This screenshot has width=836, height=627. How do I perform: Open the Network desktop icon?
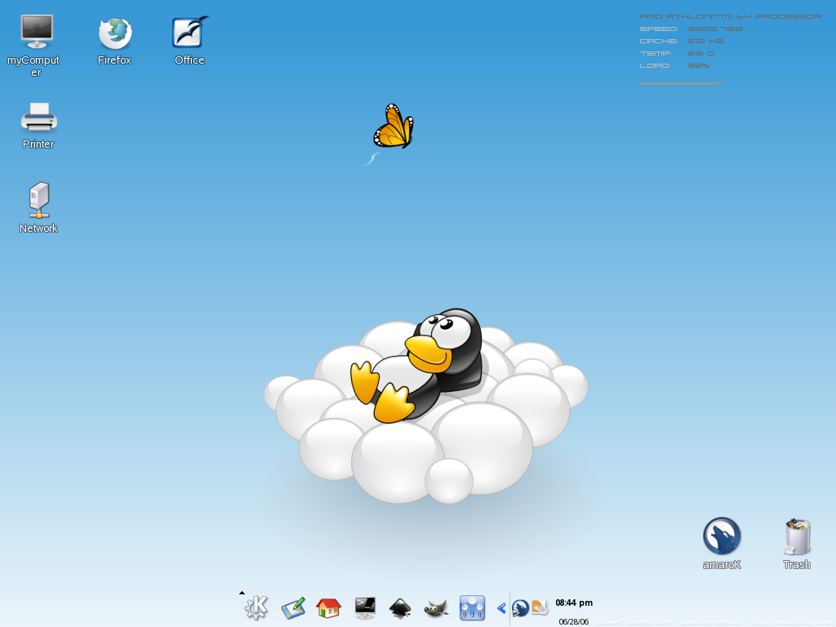(x=39, y=200)
